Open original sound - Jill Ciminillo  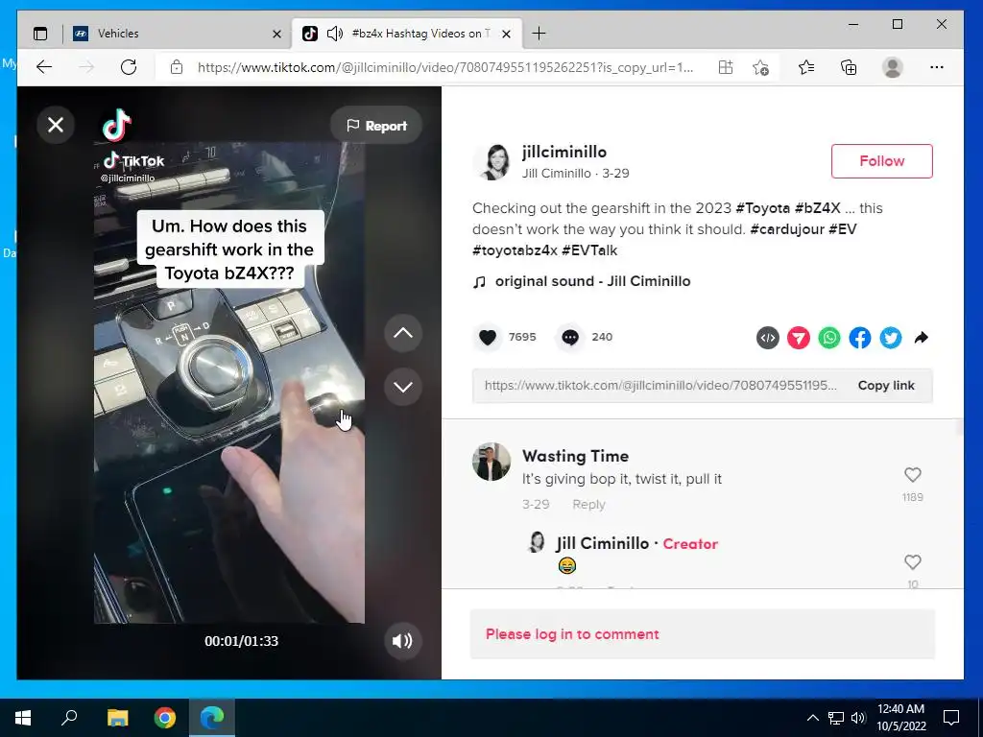(x=592, y=281)
